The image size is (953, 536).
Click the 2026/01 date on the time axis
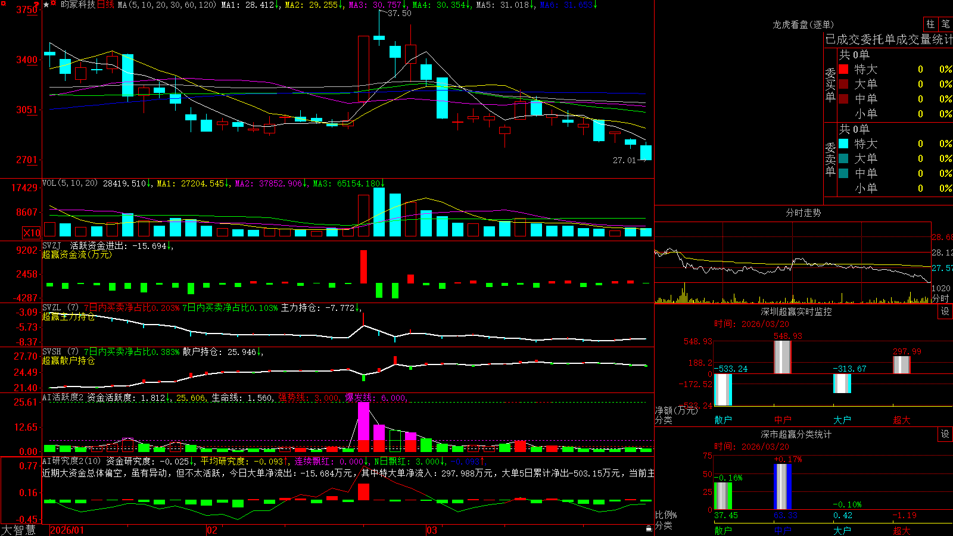(x=67, y=530)
